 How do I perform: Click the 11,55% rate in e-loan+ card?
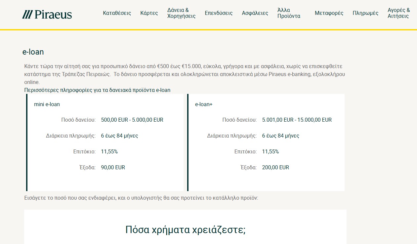[270, 151]
